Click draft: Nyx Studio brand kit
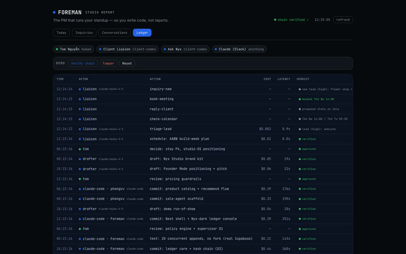The width and height of the screenshot is (406, 254). point(176,159)
